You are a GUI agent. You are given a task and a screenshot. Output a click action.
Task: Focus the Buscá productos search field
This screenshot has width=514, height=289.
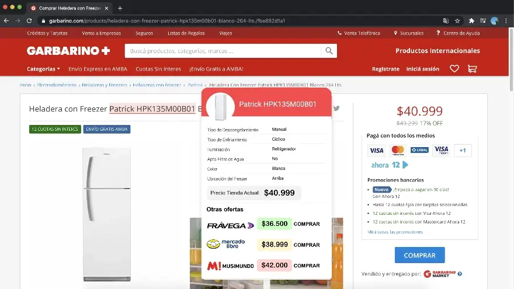coord(223,51)
